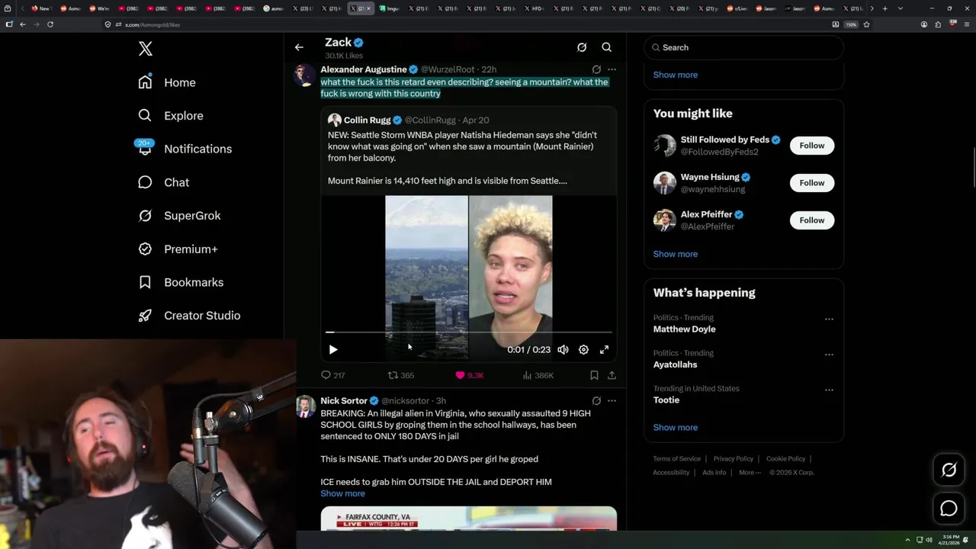Click Grok icon on Alexander Augustine's post

pos(596,69)
